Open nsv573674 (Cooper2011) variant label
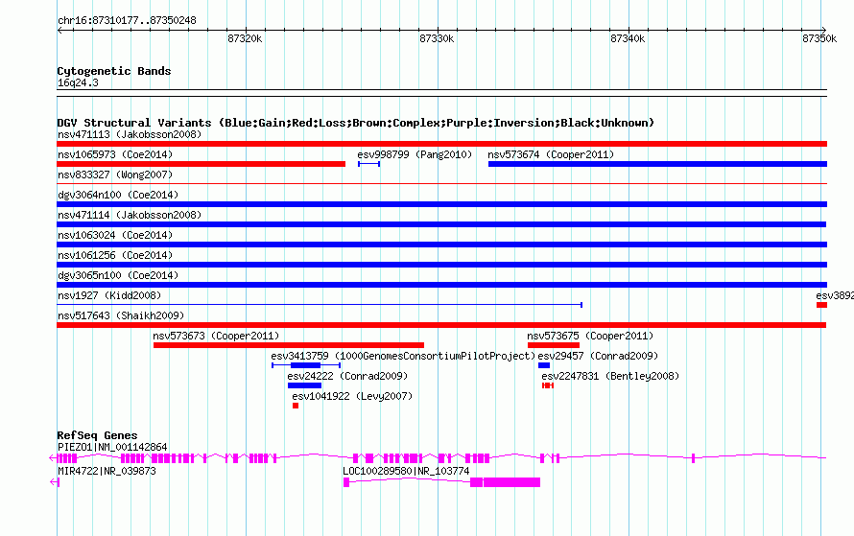854x536 pixels. 551,154
